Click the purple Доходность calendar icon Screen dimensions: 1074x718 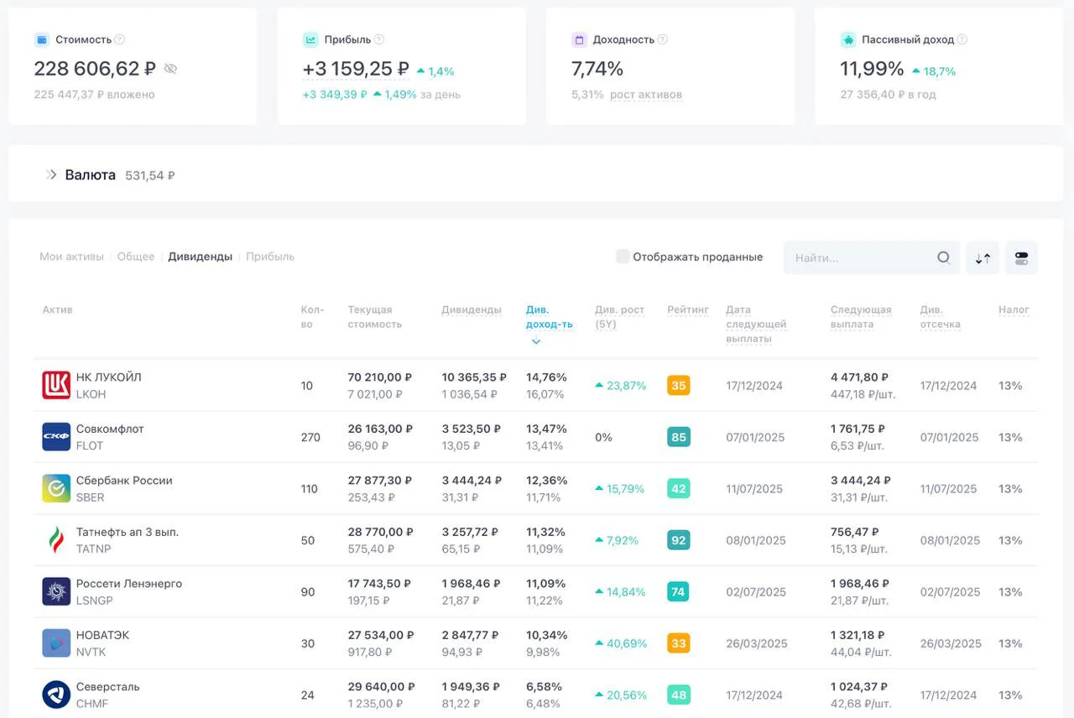click(579, 39)
